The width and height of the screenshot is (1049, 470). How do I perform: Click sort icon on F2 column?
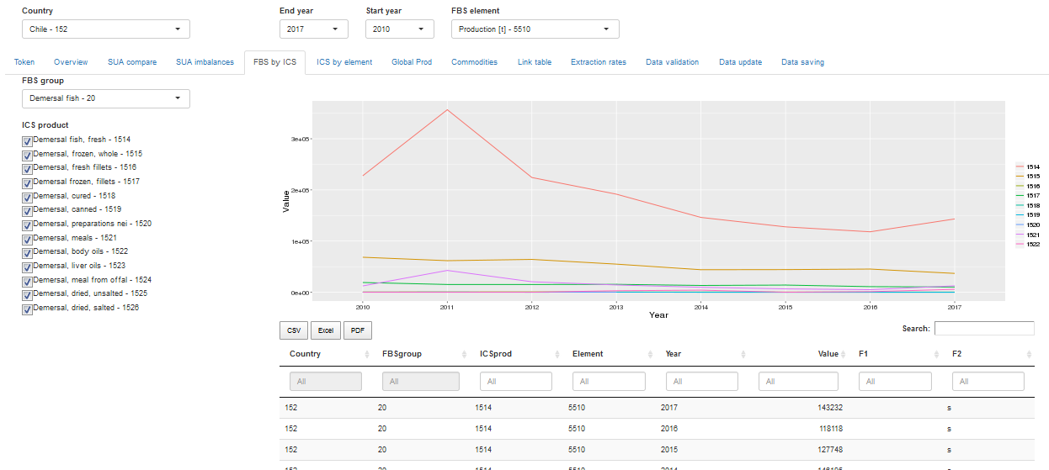[1030, 354]
